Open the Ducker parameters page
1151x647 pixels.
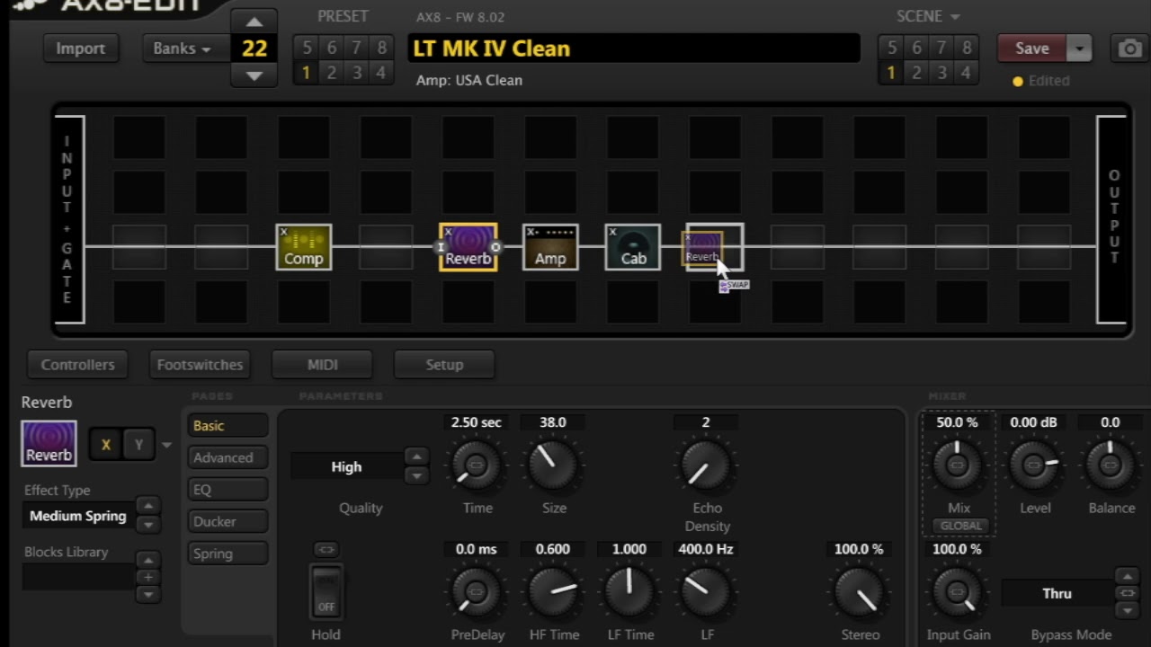pos(228,521)
